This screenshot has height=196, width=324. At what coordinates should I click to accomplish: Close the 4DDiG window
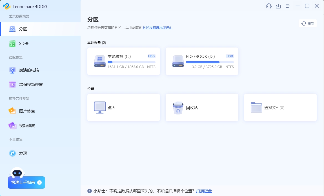click(x=317, y=6)
